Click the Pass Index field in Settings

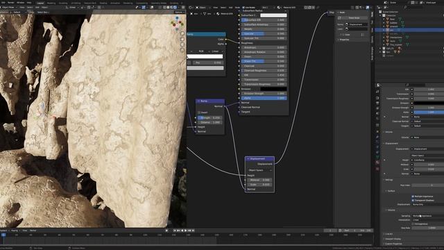tap(429, 185)
